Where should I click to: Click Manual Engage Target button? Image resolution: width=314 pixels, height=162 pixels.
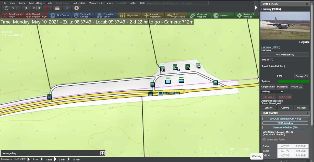[36, 15]
